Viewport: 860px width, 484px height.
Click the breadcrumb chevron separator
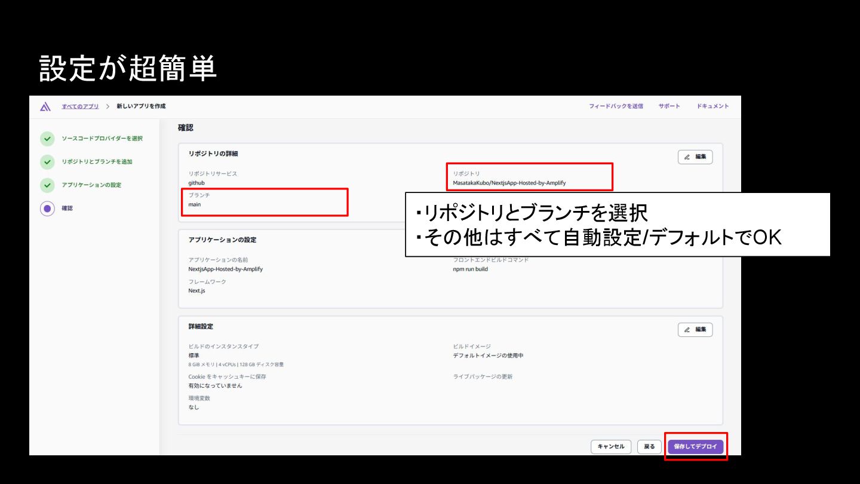point(107,106)
